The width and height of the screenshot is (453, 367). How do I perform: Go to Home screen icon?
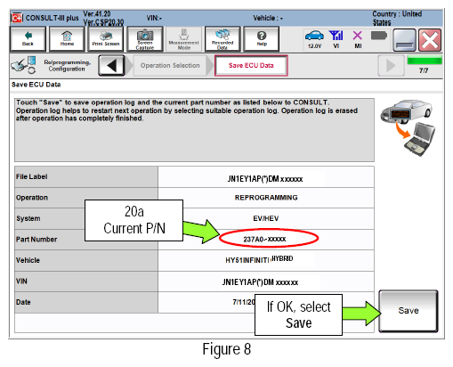[67, 39]
